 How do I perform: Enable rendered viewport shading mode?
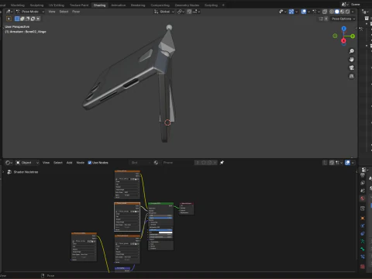pyautogui.click(x=347, y=12)
